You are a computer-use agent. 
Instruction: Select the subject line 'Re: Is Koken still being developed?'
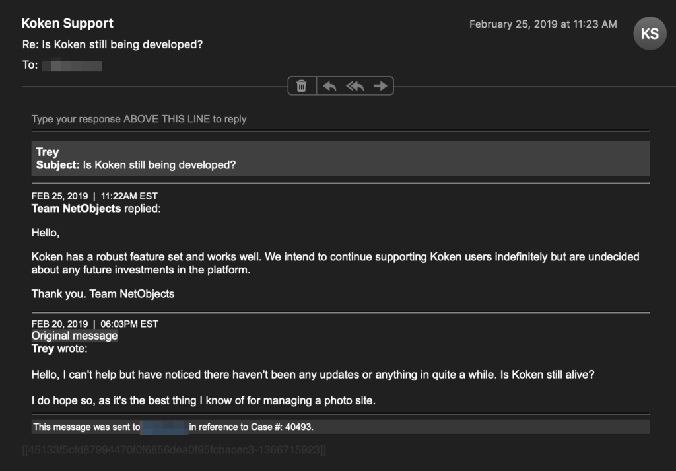112,44
